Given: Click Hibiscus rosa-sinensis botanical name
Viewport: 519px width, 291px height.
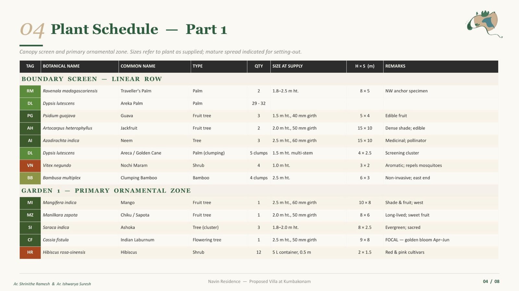Looking at the screenshot, I should [64, 253].
